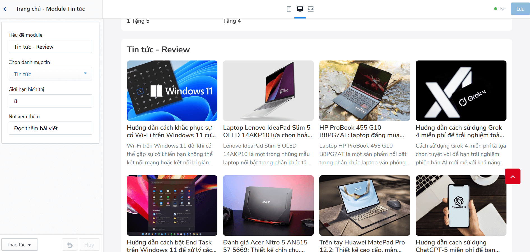Click the 1 Tặng 5 text

point(138,21)
